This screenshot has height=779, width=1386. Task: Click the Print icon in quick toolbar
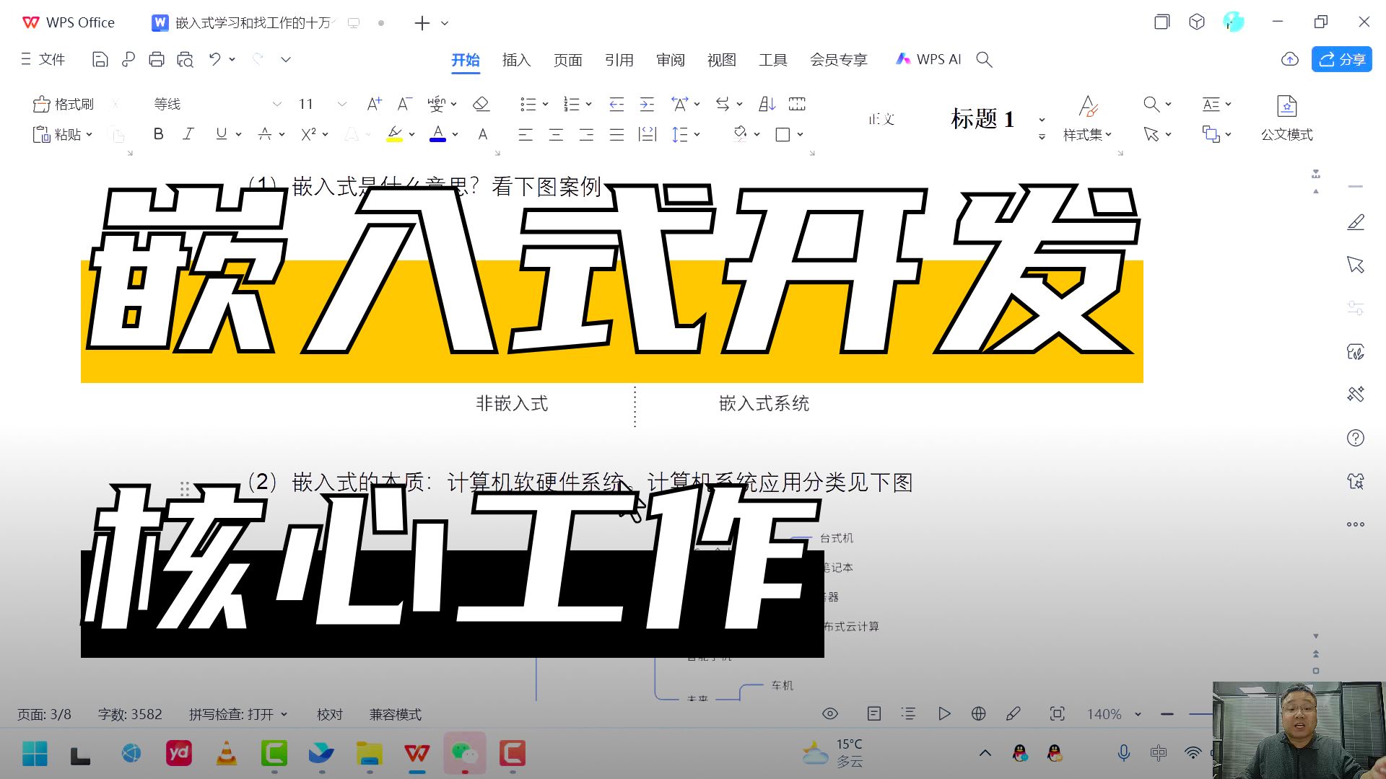coord(156,60)
